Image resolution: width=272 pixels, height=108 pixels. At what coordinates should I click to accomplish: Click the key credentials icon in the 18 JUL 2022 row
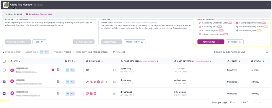coord(87,82)
